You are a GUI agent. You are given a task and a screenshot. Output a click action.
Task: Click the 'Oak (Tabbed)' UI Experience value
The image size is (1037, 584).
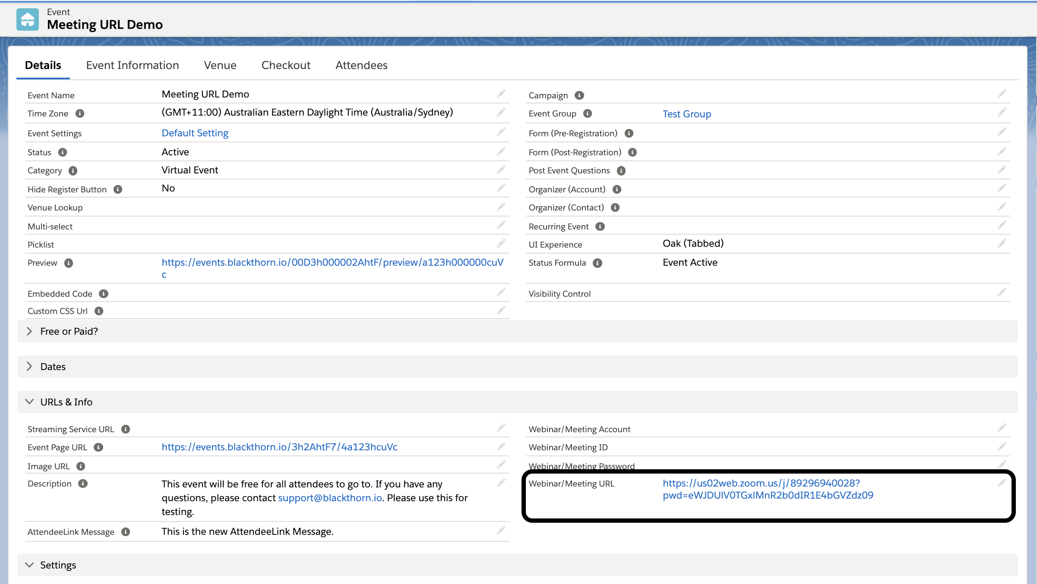(693, 243)
